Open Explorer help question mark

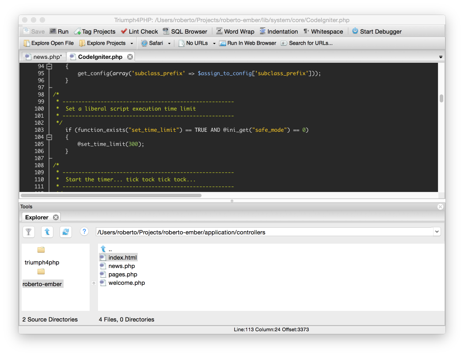click(x=84, y=231)
